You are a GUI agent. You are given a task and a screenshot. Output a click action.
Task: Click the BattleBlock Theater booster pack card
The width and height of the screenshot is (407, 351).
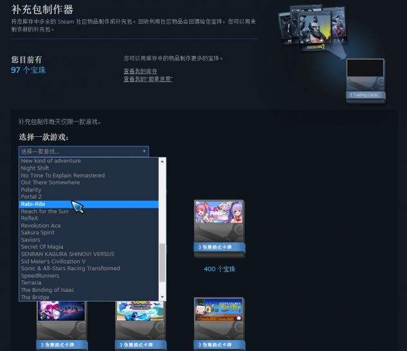pyautogui.click(x=219, y=324)
